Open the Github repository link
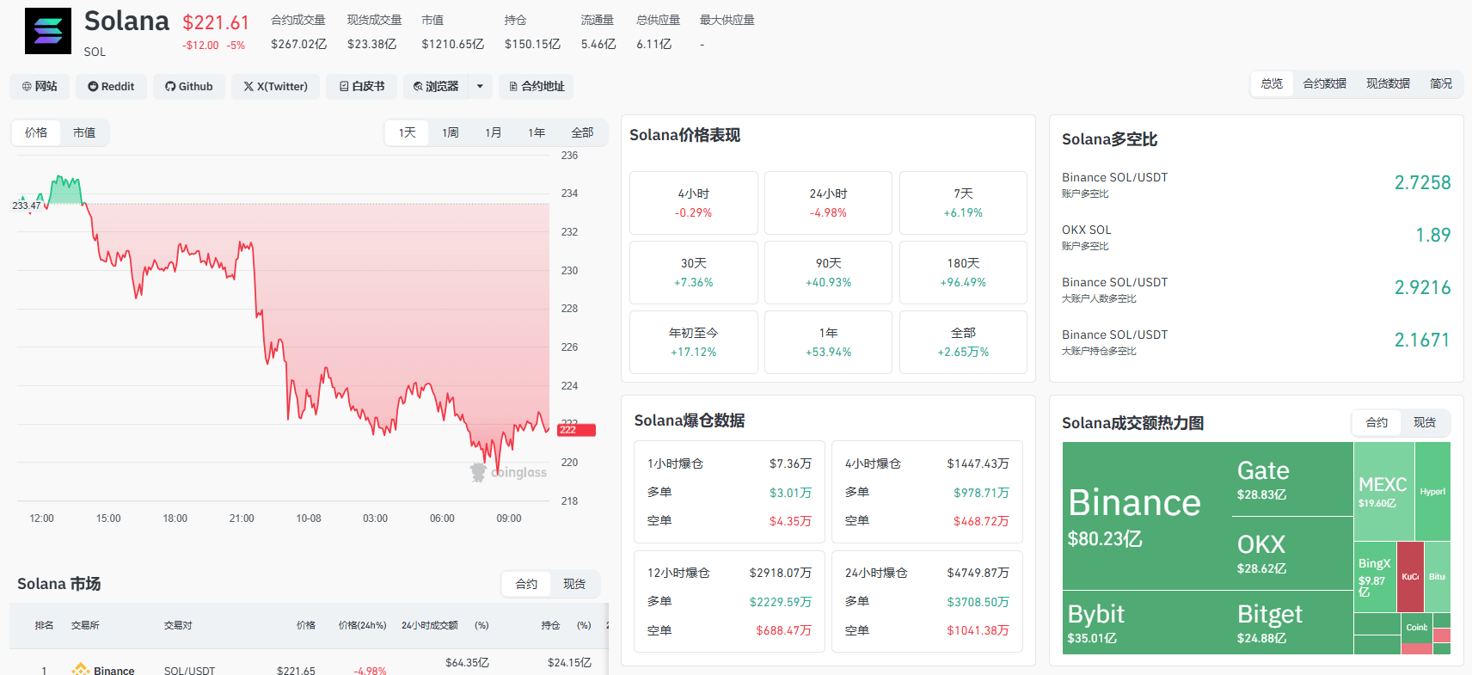The image size is (1472, 675). coord(189,86)
